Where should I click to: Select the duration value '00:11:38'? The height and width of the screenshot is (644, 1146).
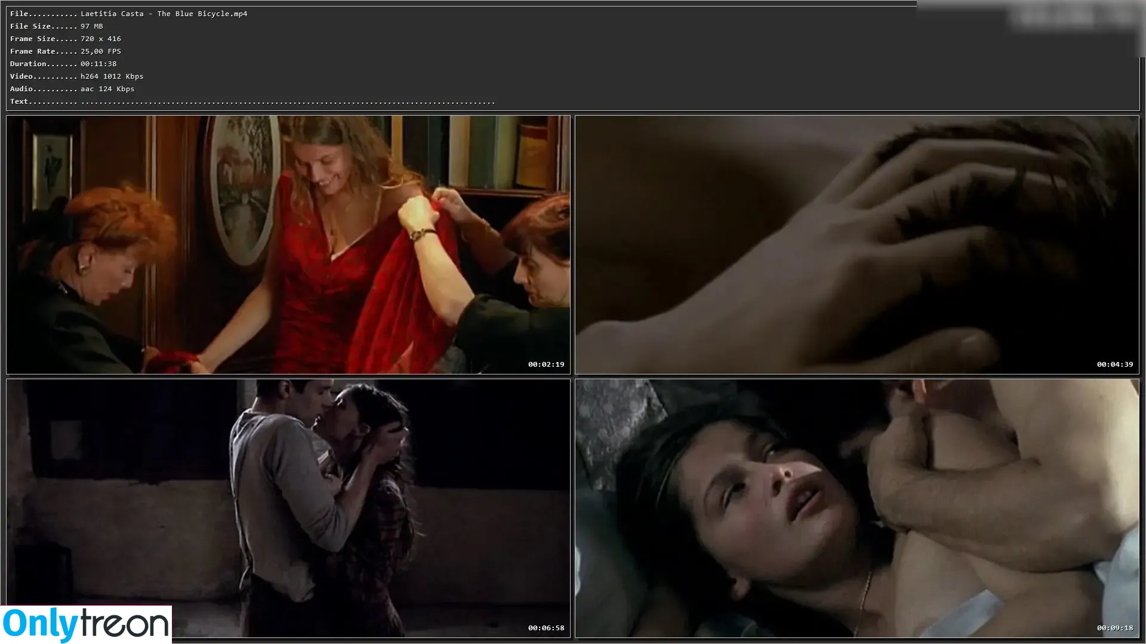(x=98, y=64)
